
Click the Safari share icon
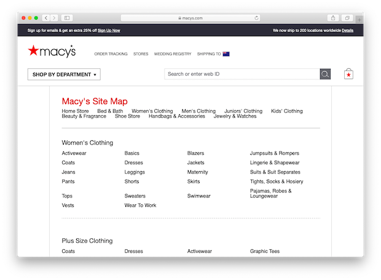[x=333, y=18]
